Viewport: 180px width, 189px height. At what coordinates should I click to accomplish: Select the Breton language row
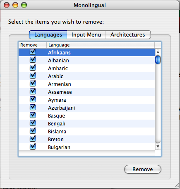point(86,139)
